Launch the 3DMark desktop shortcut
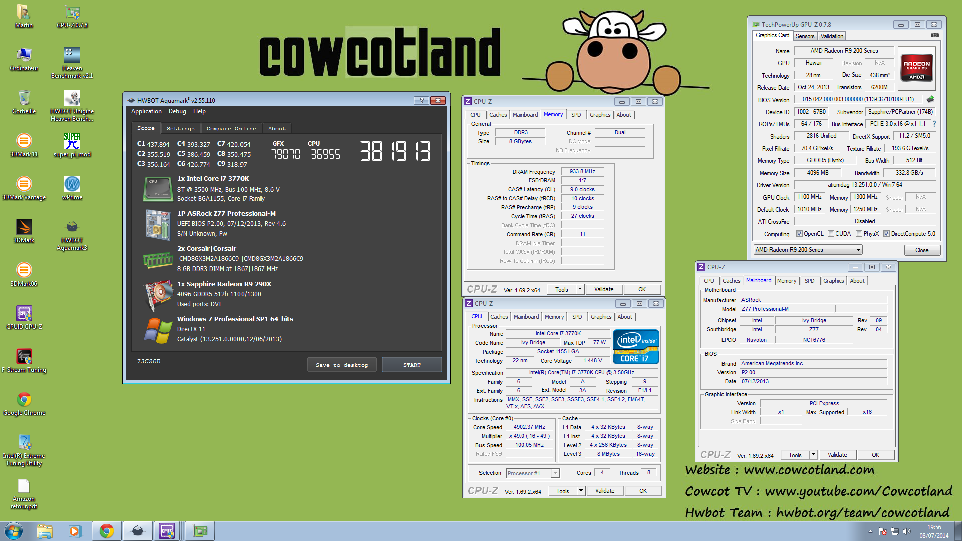The height and width of the screenshot is (541, 962). [24, 231]
